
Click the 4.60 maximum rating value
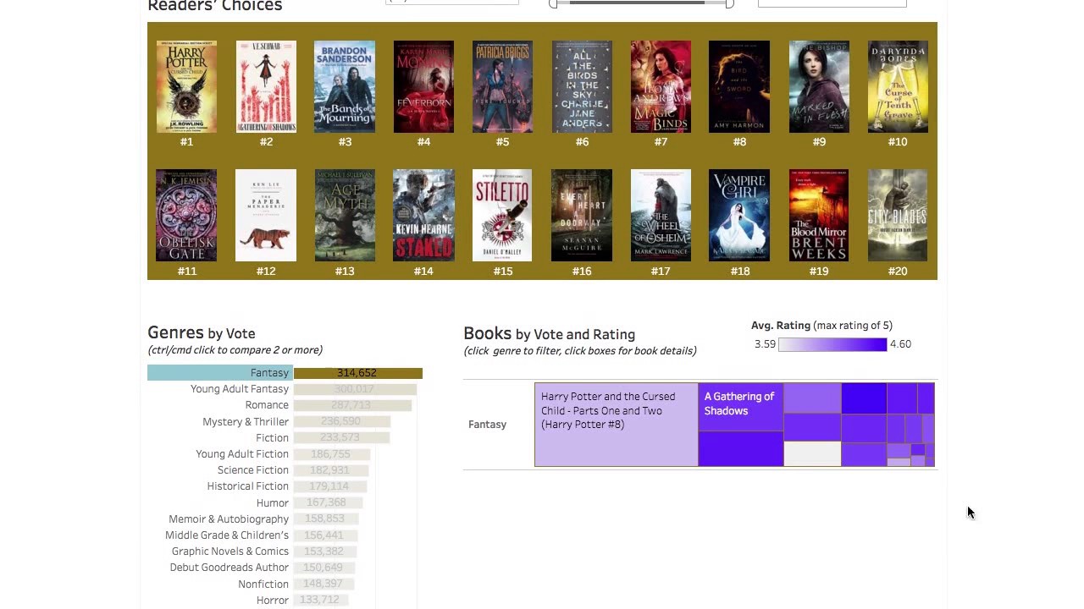point(900,344)
